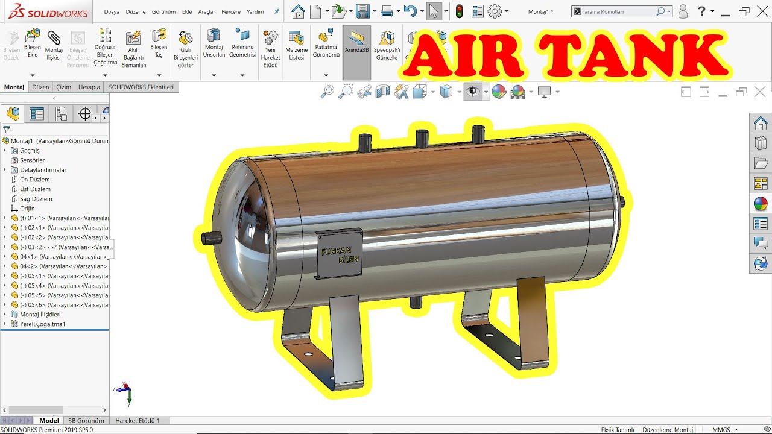Switch to the 3B Görünüm tab
Viewport: 772px width, 434px height.
(86, 421)
